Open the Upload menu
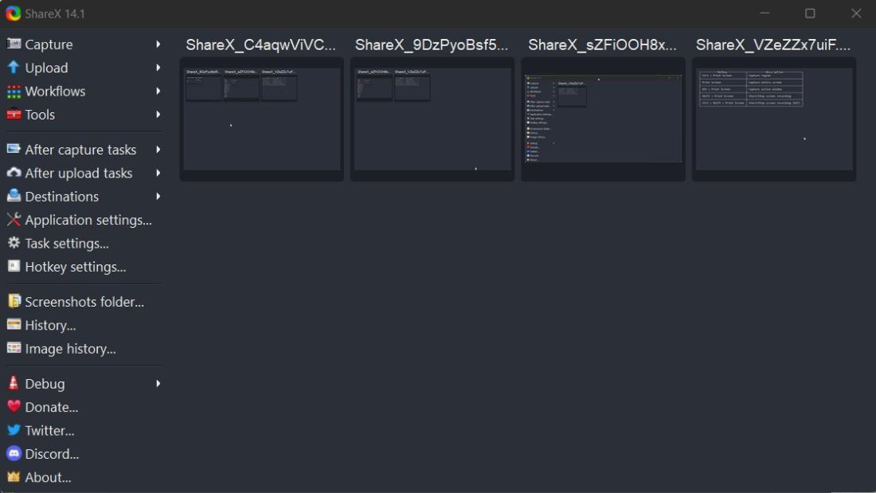Image resolution: width=876 pixels, height=493 pixels. (x=84, y=68)
